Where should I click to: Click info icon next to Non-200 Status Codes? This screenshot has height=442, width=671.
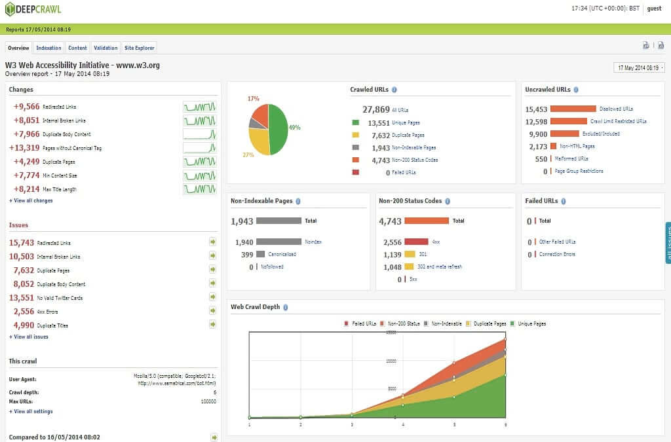coord(447,201)
